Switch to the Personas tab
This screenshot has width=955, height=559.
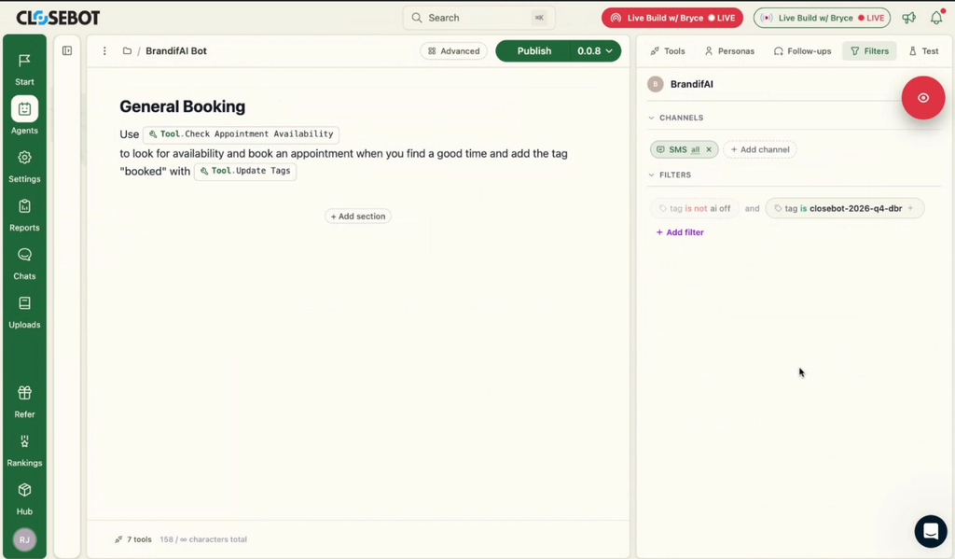[729, 51]
